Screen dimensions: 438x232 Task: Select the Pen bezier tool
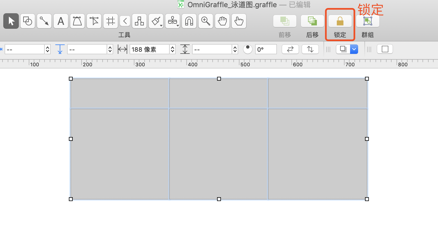click(77, 21)
